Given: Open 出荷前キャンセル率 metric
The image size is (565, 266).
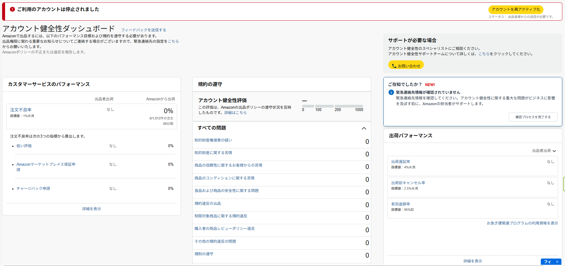Looking at the screenshot, I should click(408, 183).
